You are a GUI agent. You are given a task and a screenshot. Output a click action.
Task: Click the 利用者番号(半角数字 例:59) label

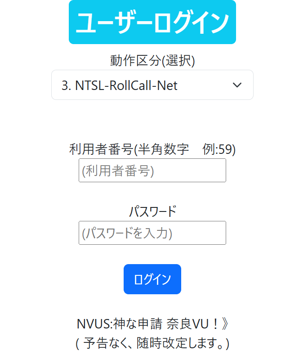152,148
